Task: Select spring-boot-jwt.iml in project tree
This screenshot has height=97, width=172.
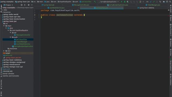Action: 13,58
